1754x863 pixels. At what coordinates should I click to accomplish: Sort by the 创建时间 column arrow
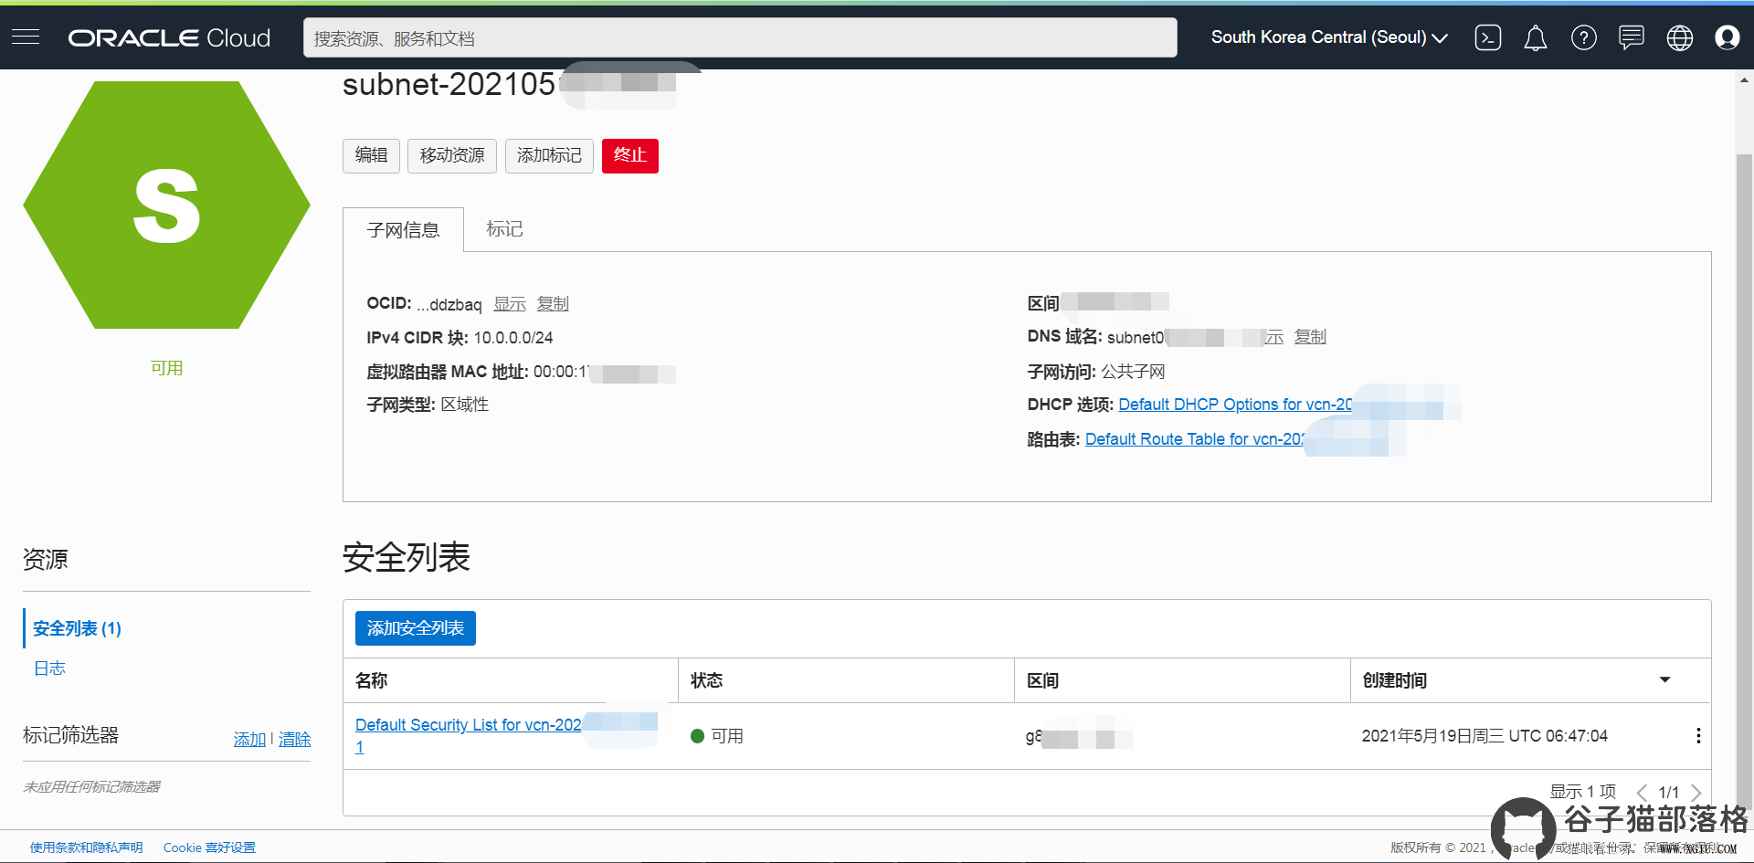pyautogui.click(x=1664, y=679)
